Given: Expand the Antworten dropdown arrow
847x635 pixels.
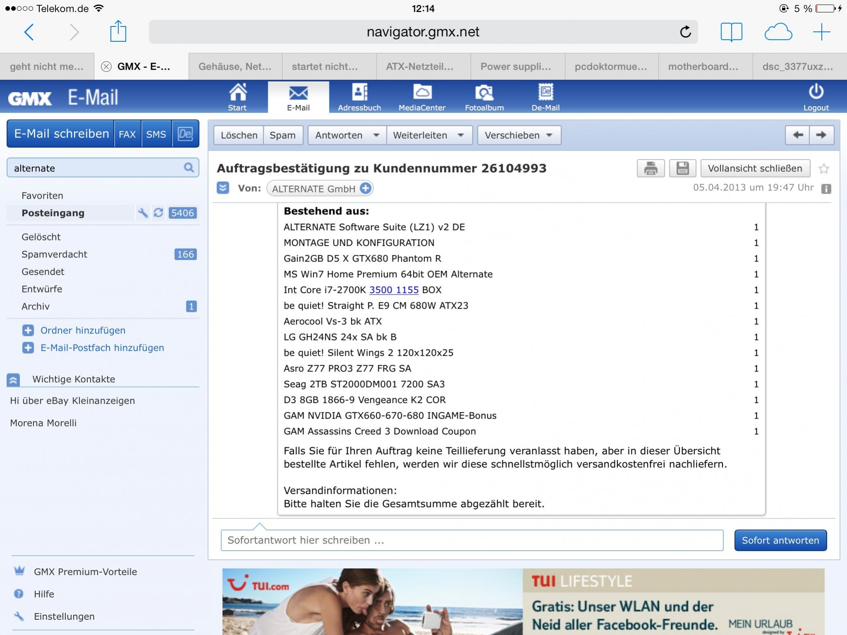Looking at the screenshot, I should click(x=376, y=135).
